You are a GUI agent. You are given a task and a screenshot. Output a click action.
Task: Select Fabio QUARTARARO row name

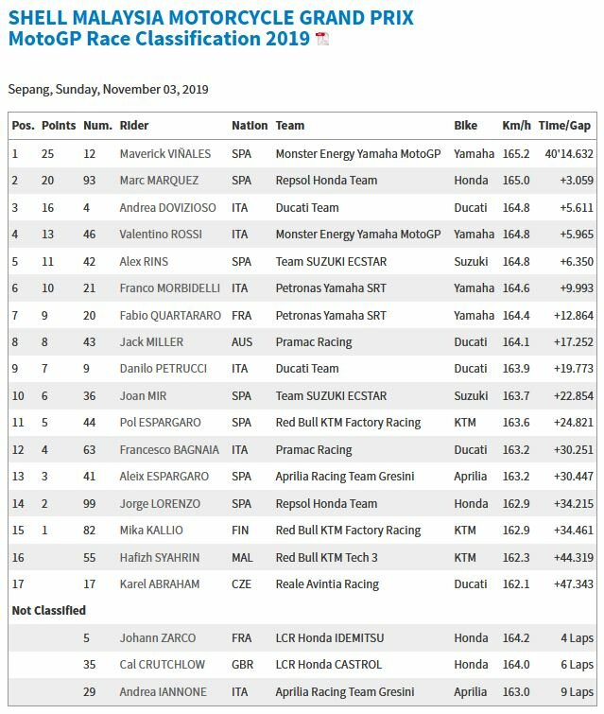tap(170, 315)
